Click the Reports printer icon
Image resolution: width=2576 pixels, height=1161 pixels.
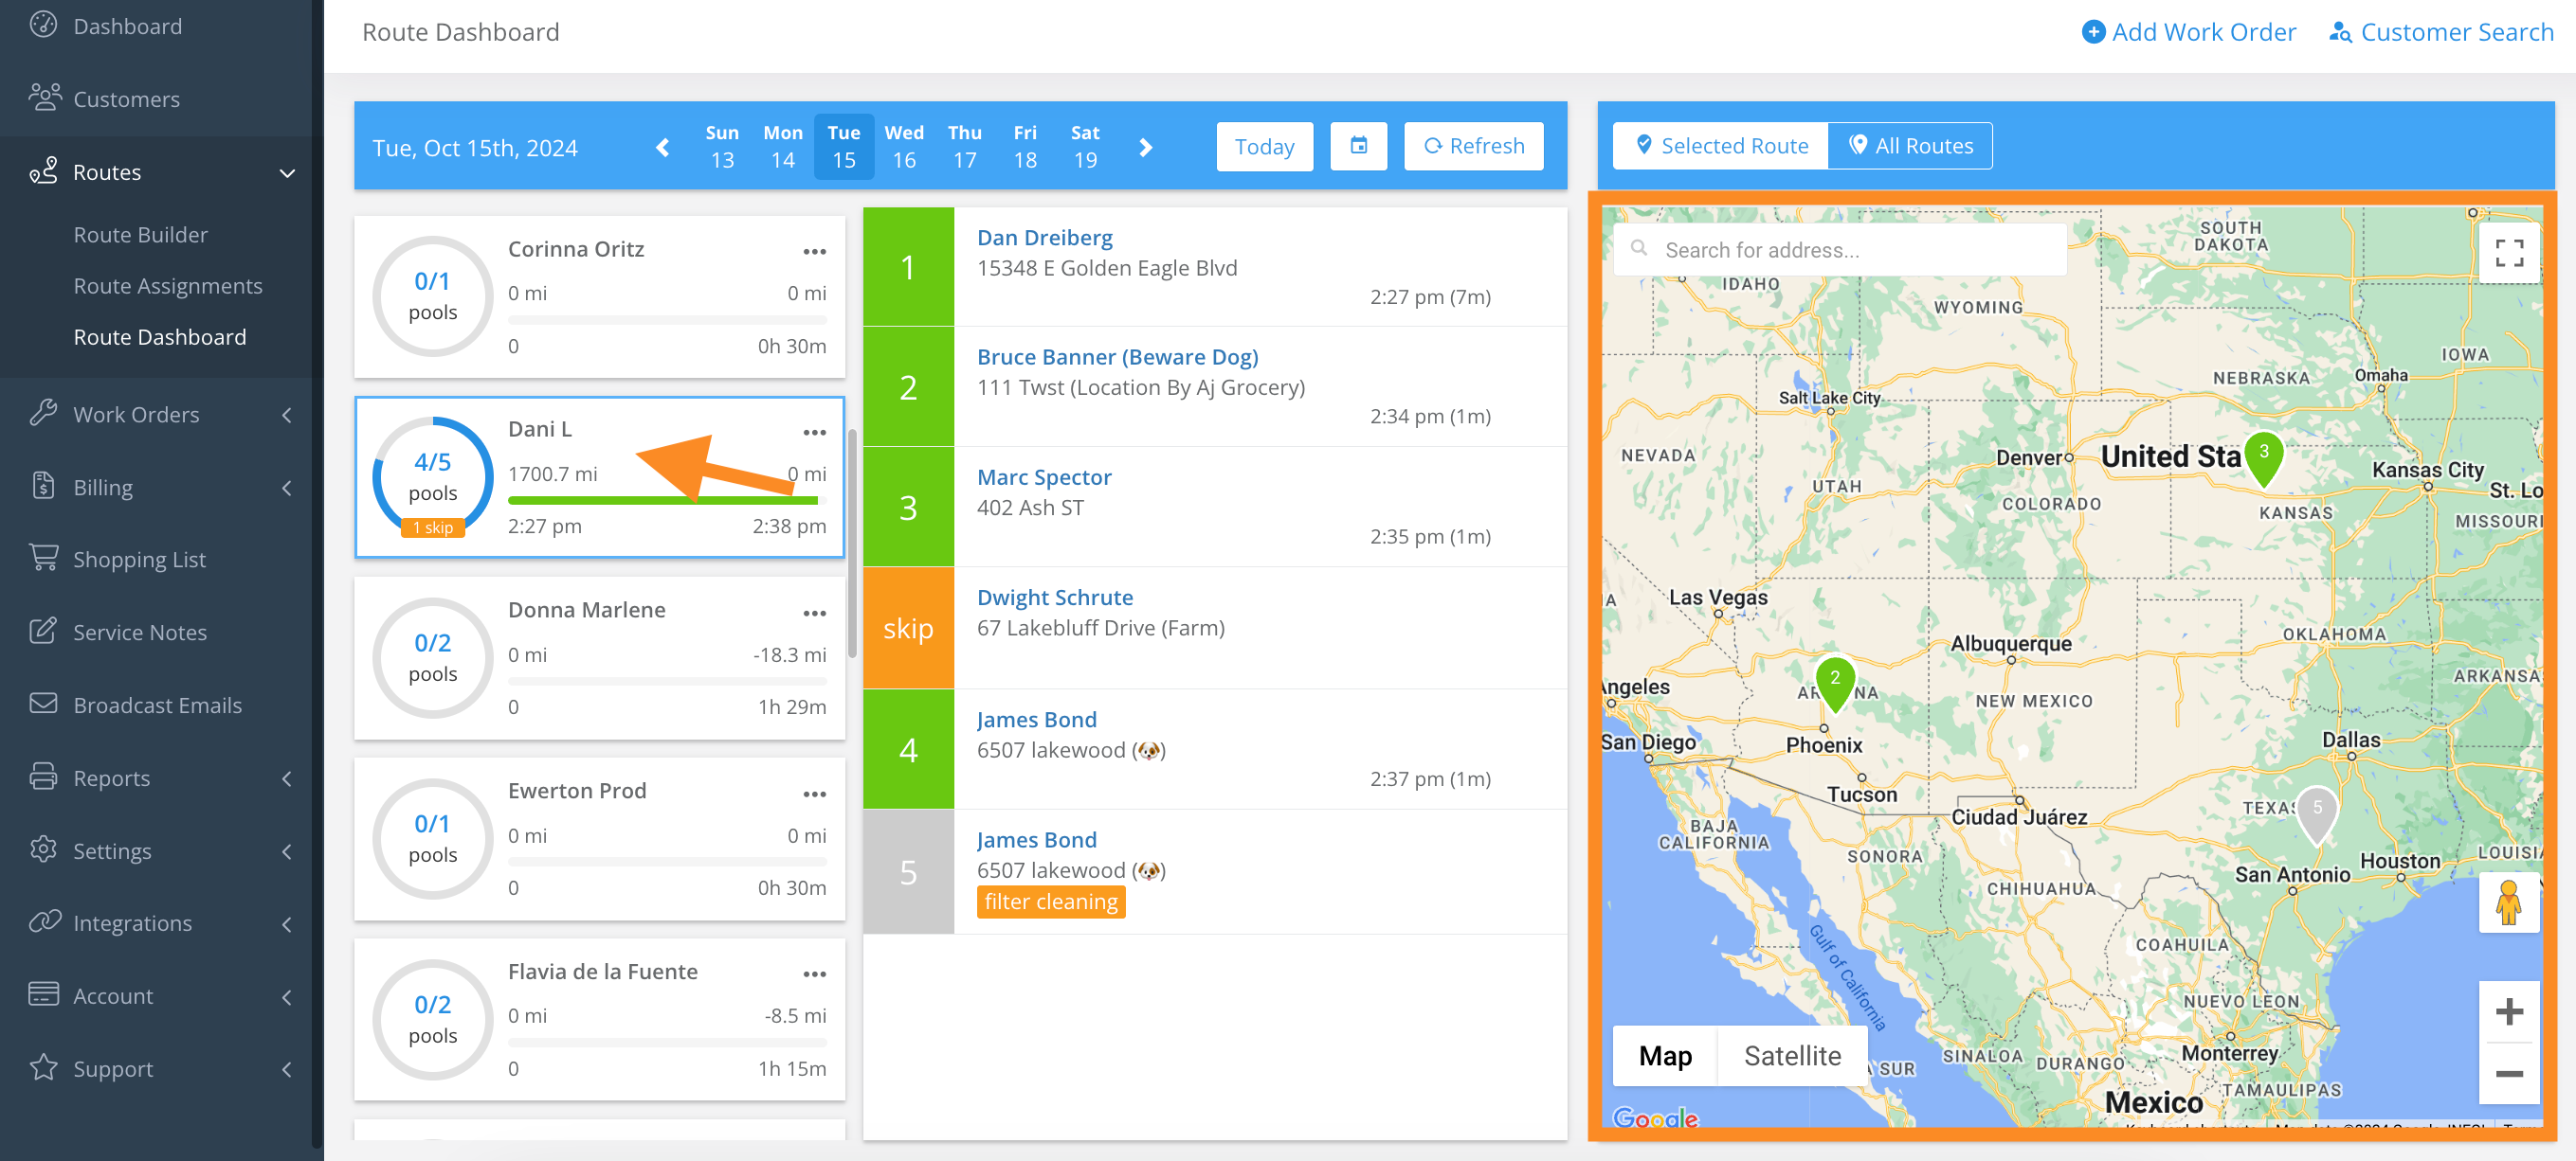click(43, 777)
